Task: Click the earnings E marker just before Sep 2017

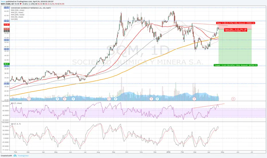Action: 109,99
